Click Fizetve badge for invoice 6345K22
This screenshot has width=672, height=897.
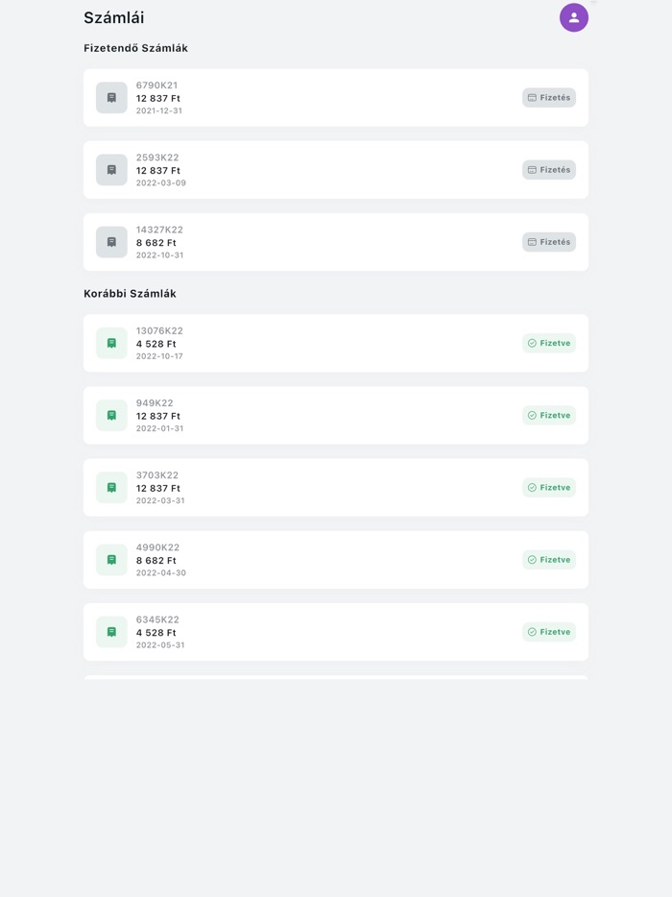tap(548, 632)
